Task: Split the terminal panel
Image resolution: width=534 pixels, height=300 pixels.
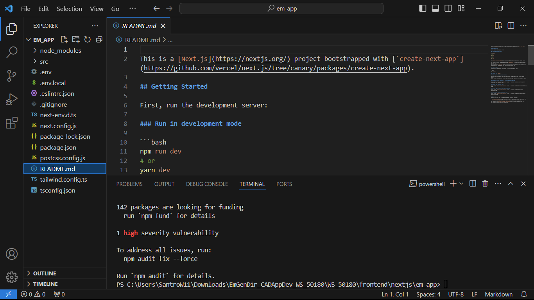Action: click(x=473, y=184)
